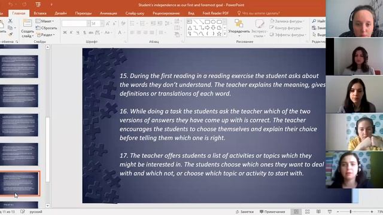
Task: Click the русский language indicator
Action: click(36, 211)
